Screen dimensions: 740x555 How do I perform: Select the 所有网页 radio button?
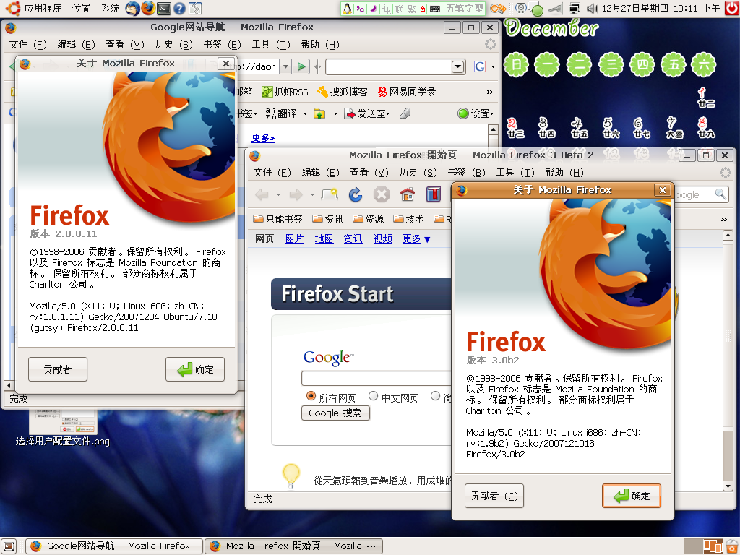click(x=311, y=396)
